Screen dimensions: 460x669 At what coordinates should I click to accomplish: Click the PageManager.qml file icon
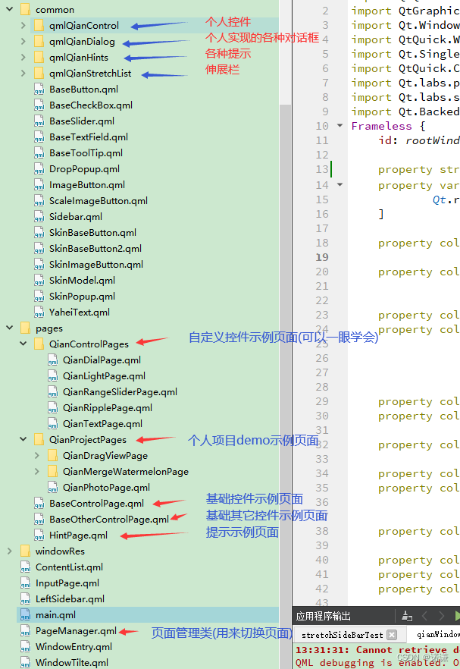26,630
